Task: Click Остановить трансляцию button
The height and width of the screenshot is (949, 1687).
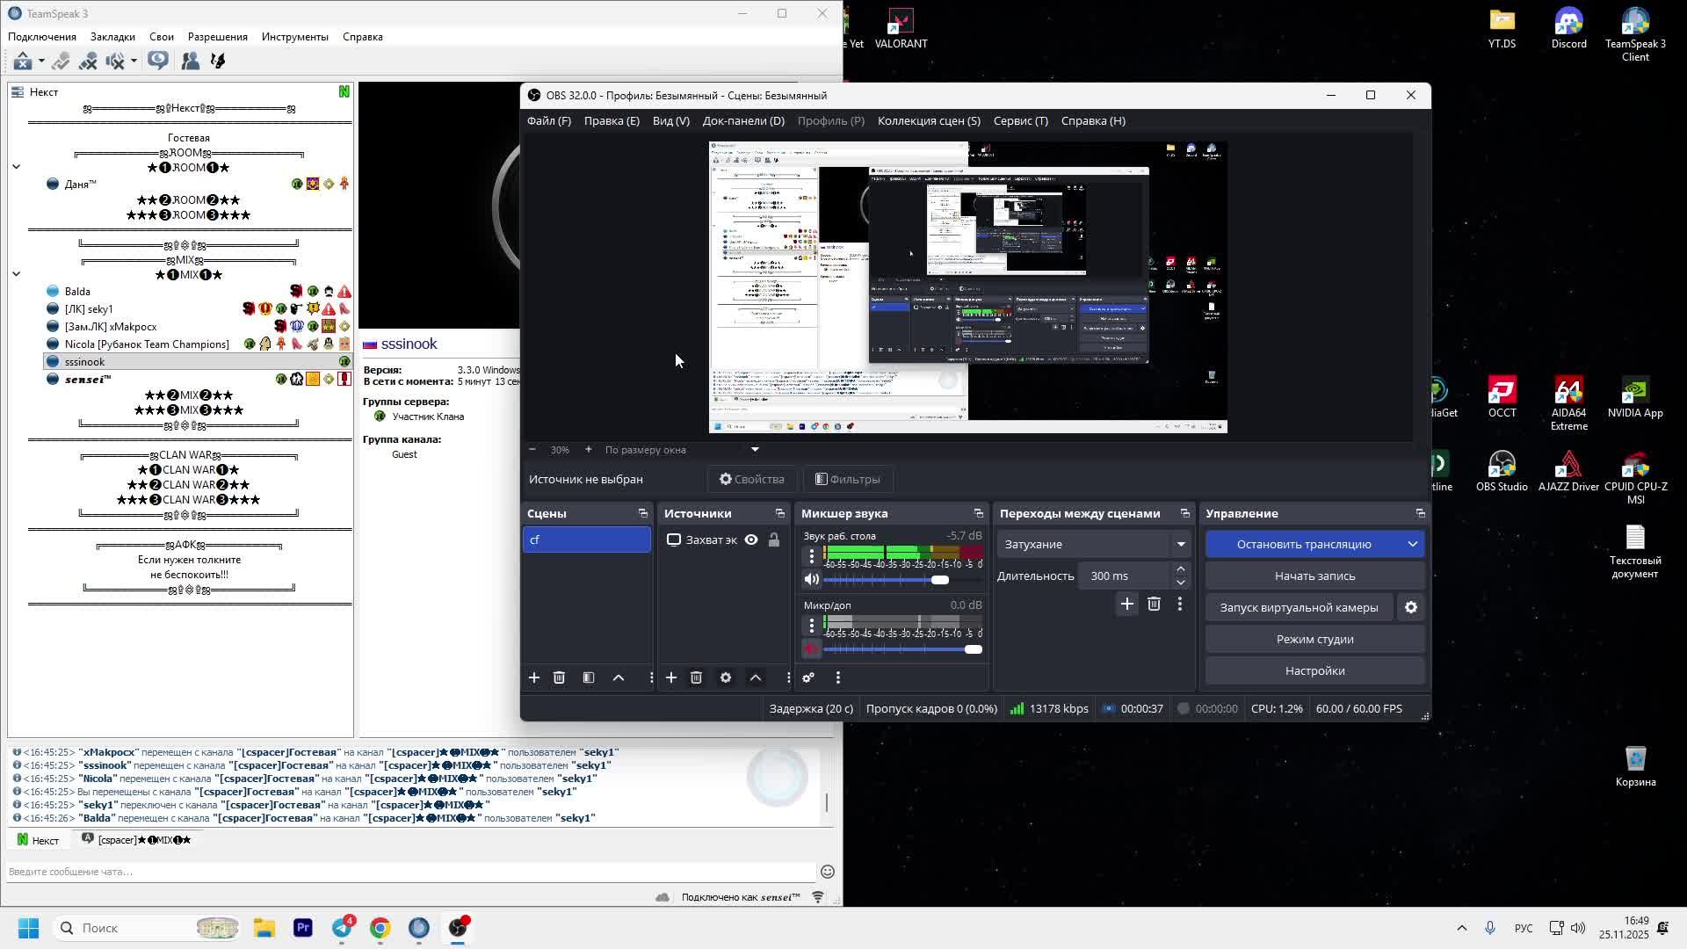Action: pyautogui.click(x=1304, y=544)
